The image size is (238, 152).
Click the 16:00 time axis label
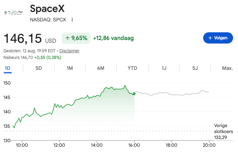pos(134,145)
